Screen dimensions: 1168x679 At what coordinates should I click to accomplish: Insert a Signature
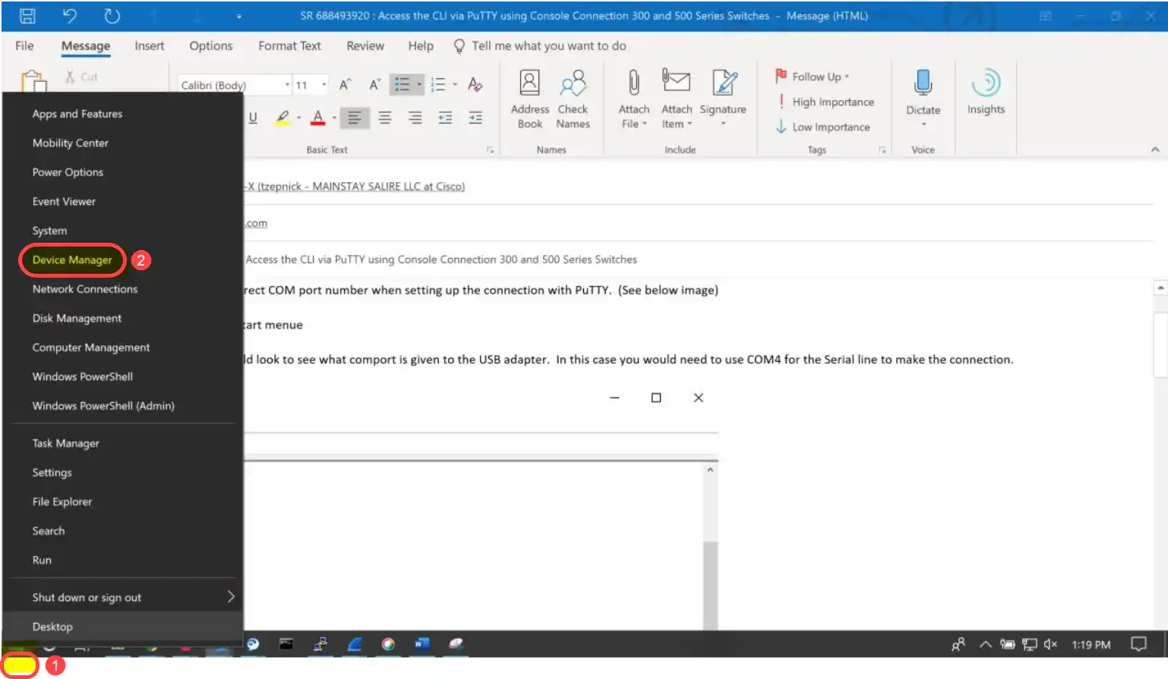coord(723,99)
